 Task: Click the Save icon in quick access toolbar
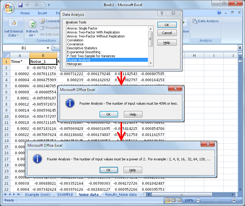(20, 5)
